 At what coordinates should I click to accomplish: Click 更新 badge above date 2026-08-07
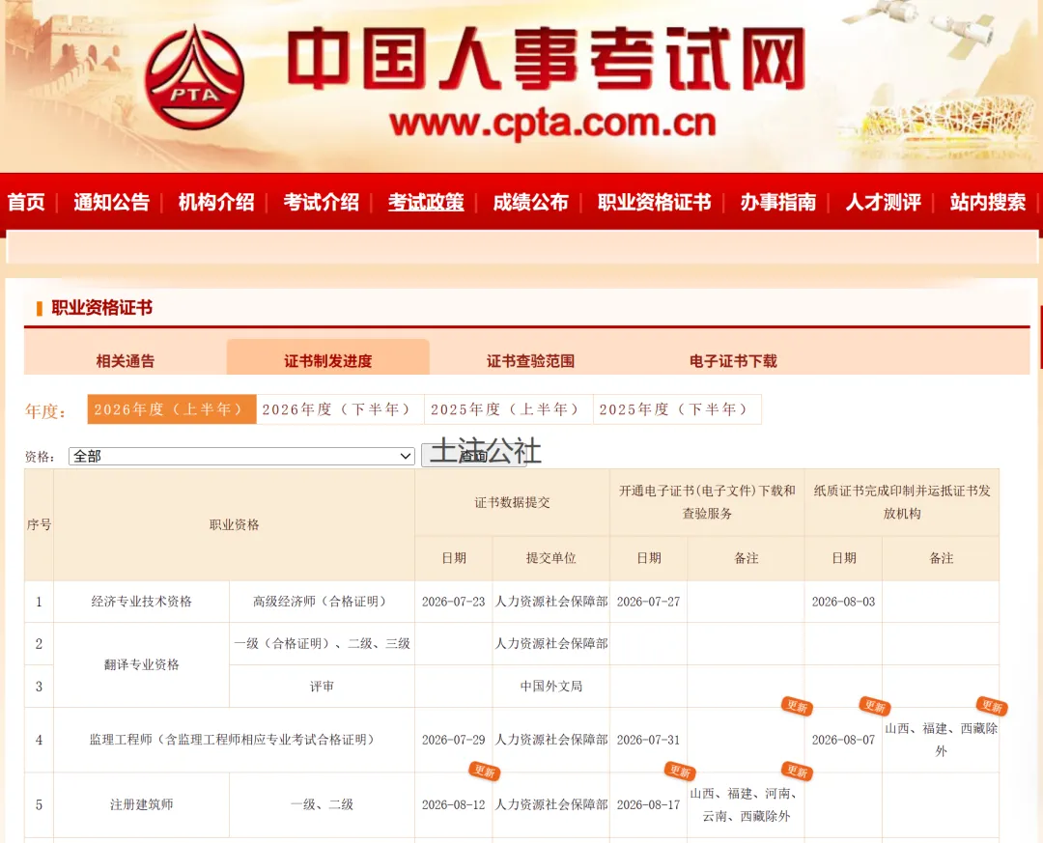[874, 707]
